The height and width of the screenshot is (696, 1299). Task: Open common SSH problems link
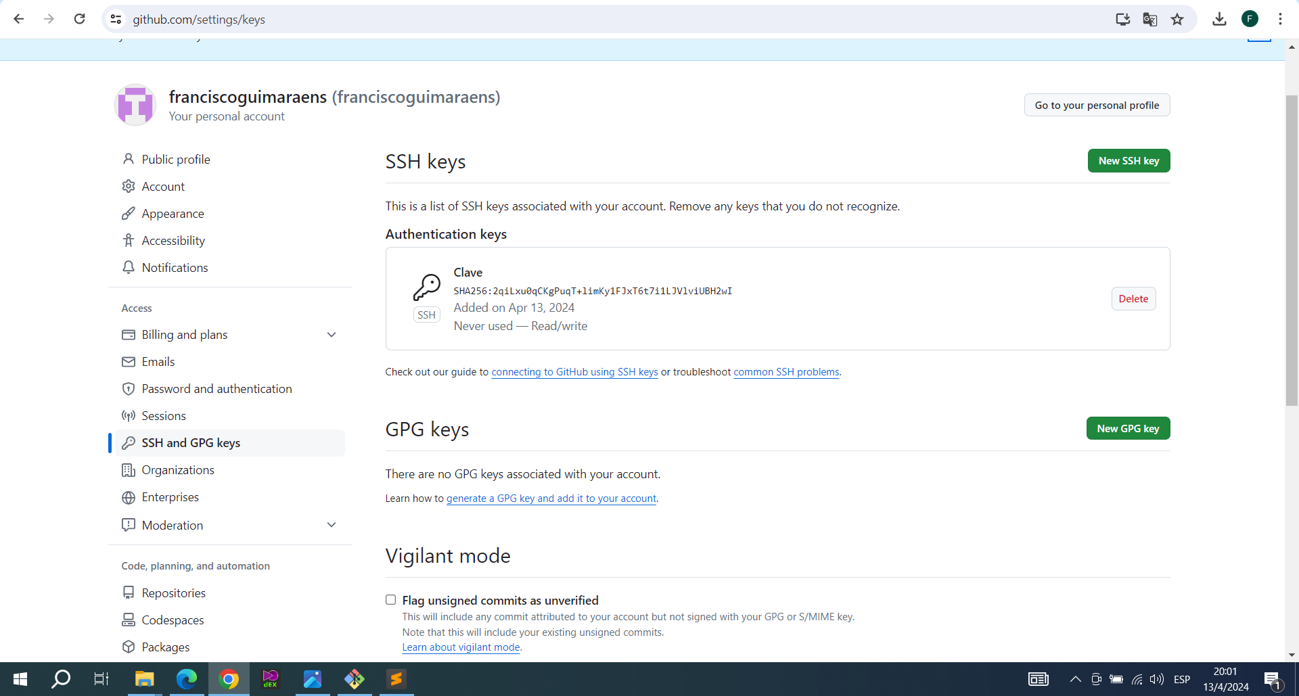pyautogui.click(x=786, y=372)
